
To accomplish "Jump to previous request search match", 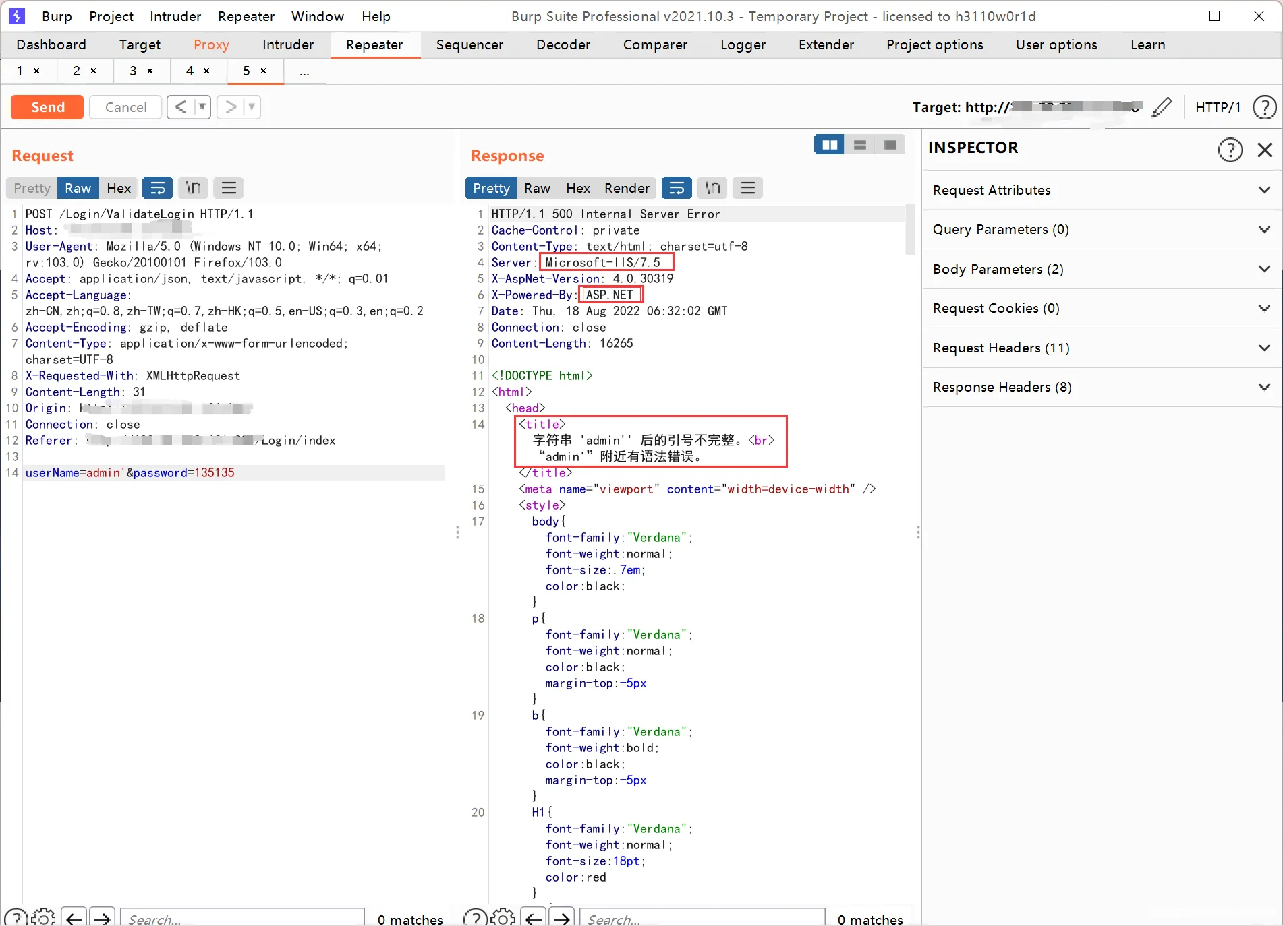I will pos(74,918).
